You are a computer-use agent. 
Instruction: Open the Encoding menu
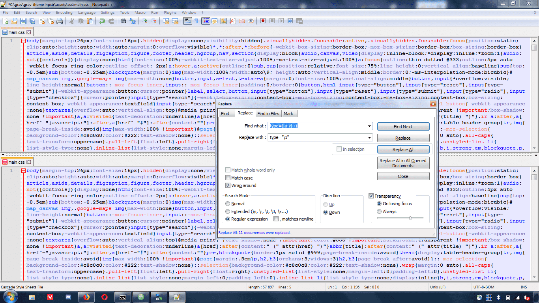64,12
